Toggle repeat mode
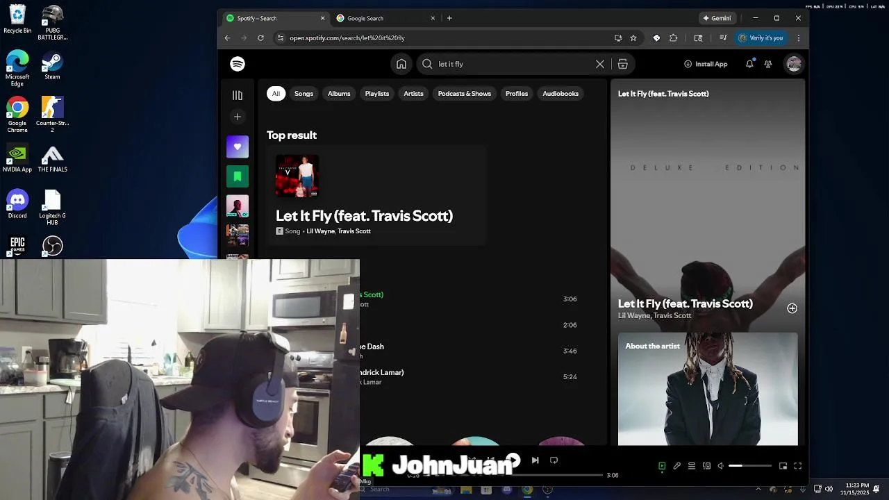Image resolution: width=889 pixels, height=500 pixels. click(554, 460)
